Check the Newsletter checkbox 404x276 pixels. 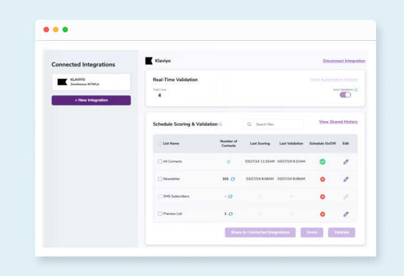click(x=160, y=179)
